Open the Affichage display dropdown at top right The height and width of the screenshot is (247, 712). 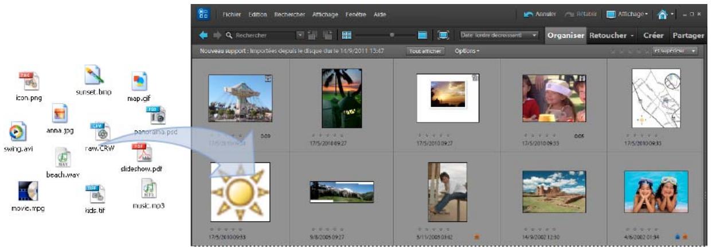coord(627,14)
